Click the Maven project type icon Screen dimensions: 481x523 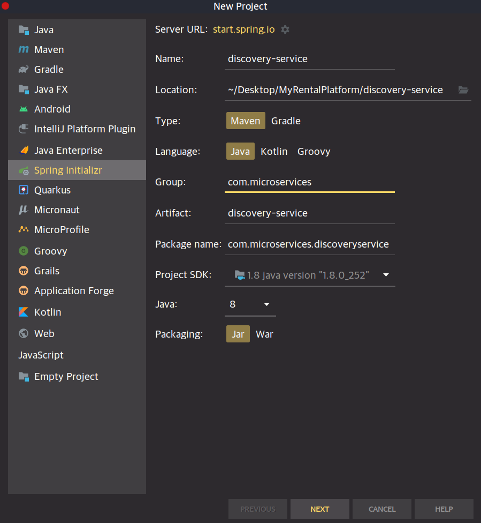pos(24,50)
